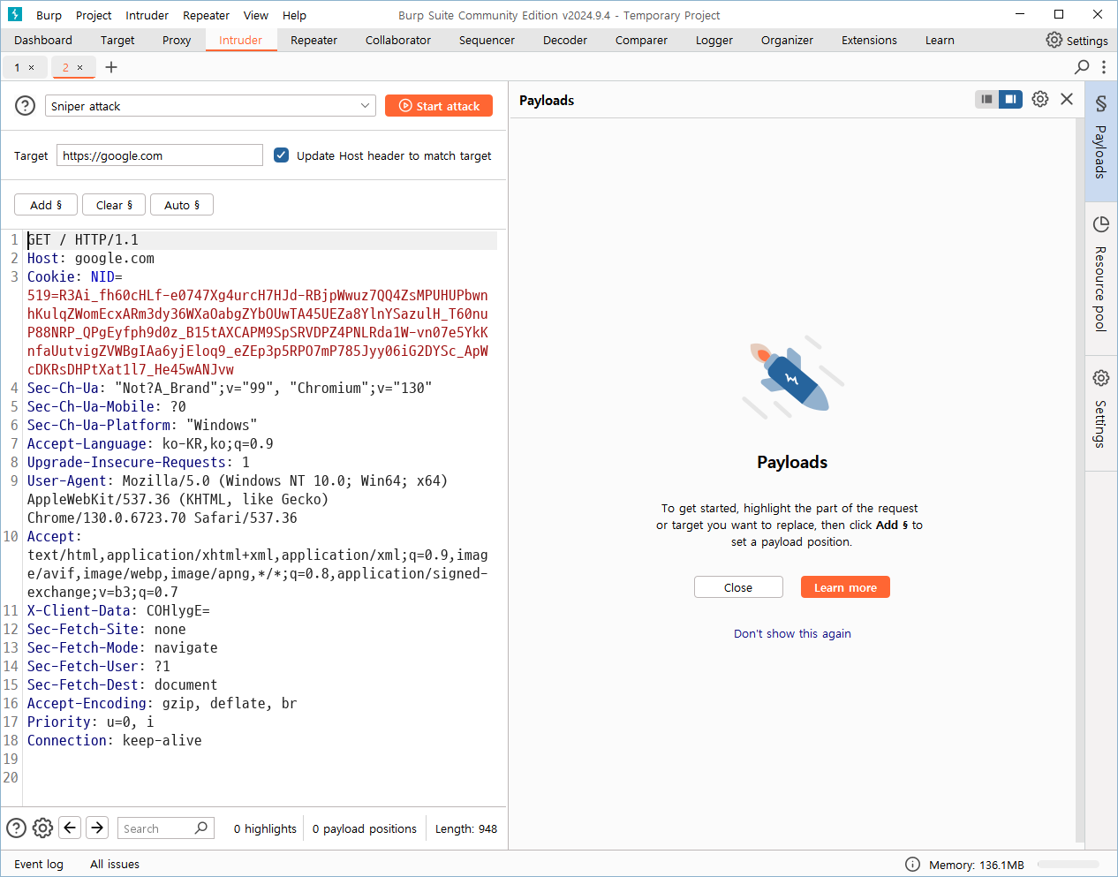Open the Intruder menu

pyautogui.click(x=147, y=15)
